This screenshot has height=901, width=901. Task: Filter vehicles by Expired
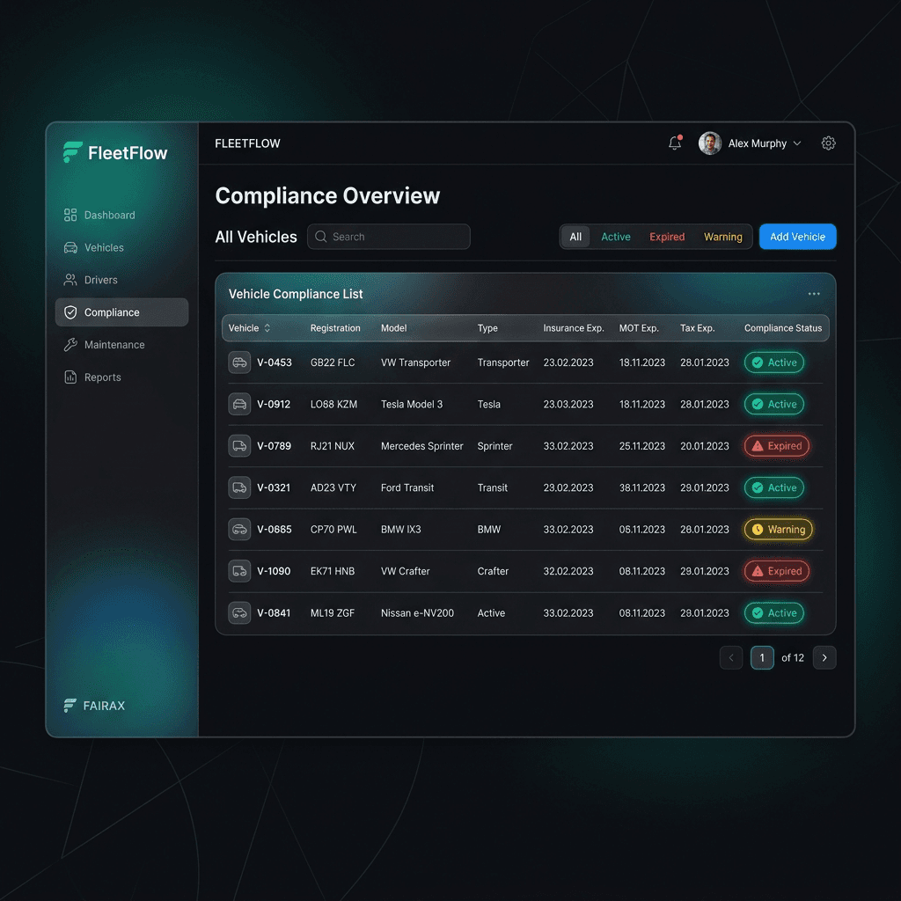click(x=667, y=237)
